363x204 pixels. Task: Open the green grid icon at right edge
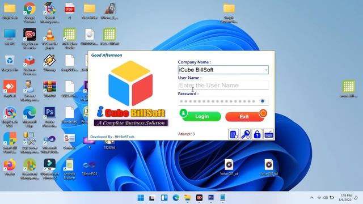click(348, 89)
